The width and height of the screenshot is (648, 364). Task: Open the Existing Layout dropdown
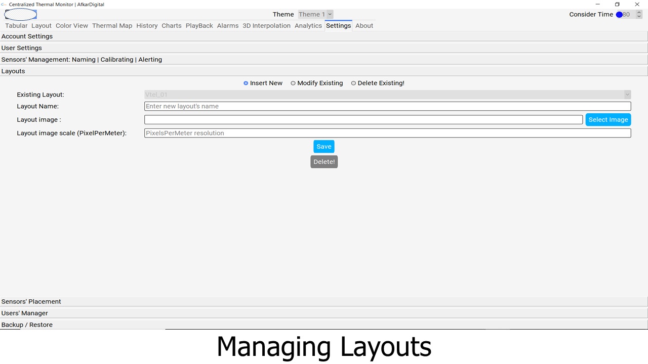(387, 95)
